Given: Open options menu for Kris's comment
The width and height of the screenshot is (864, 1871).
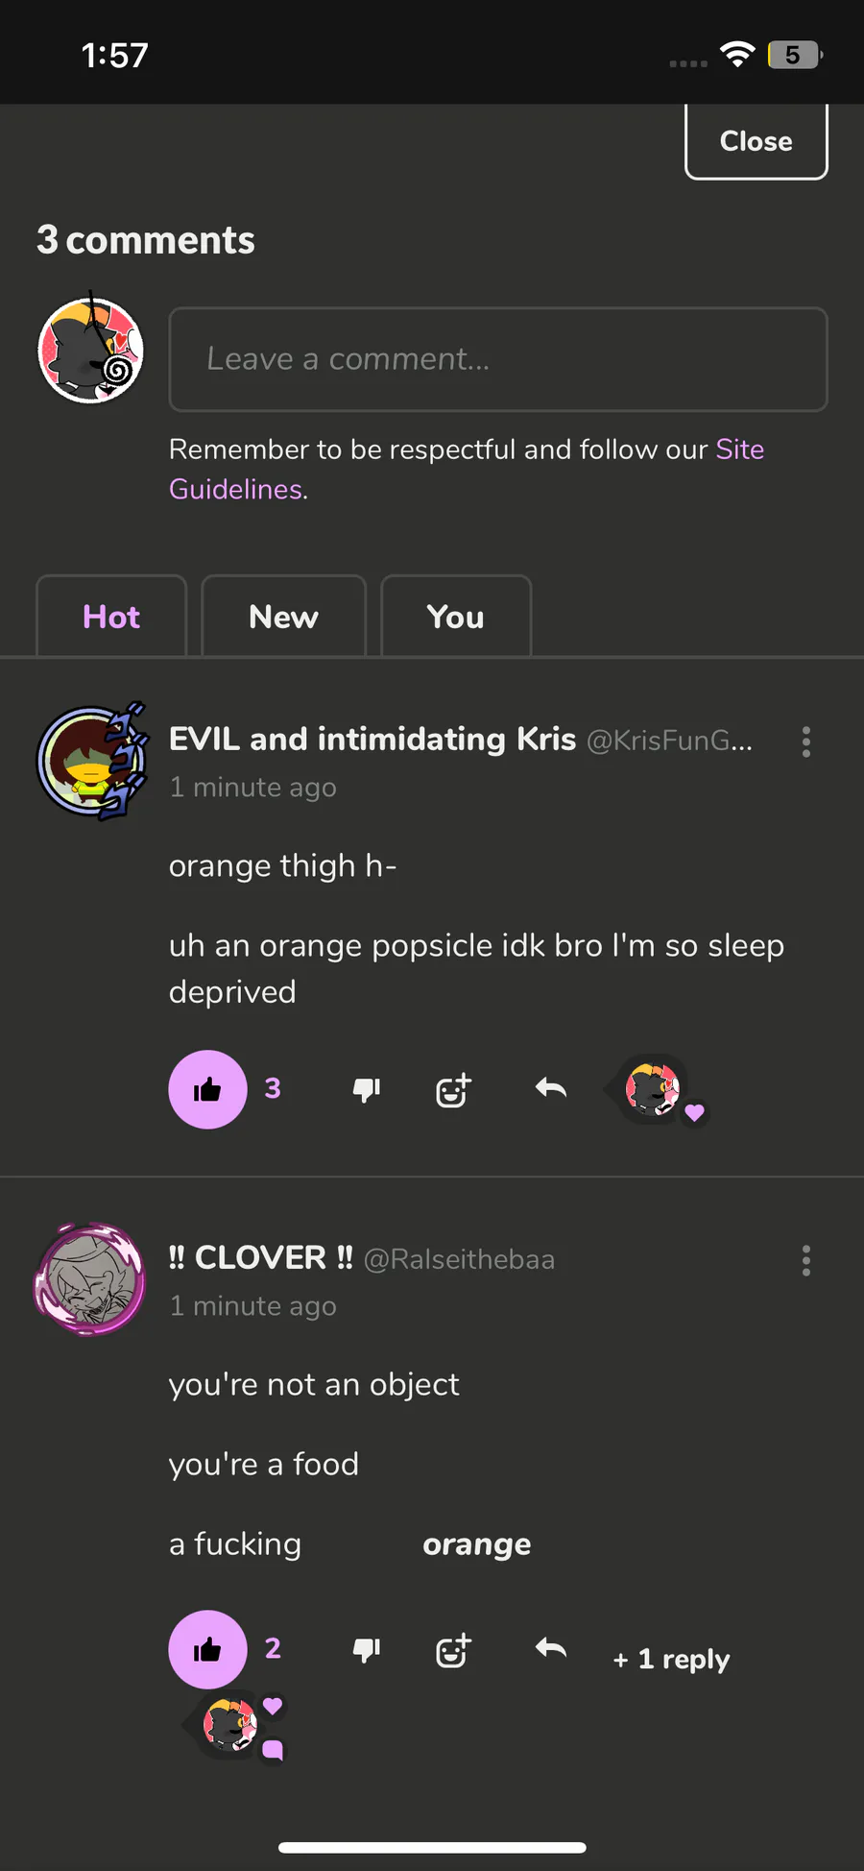Looking at the screenshot, I should coord(806,741).
